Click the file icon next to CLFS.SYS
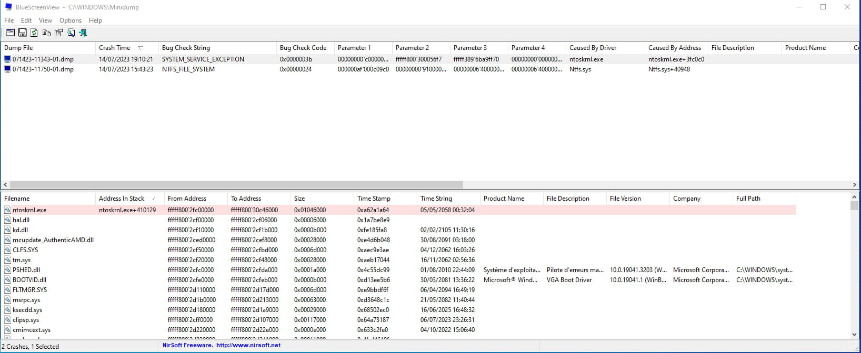861x353 pixels. pyautogui.click(x=7, y=250)
